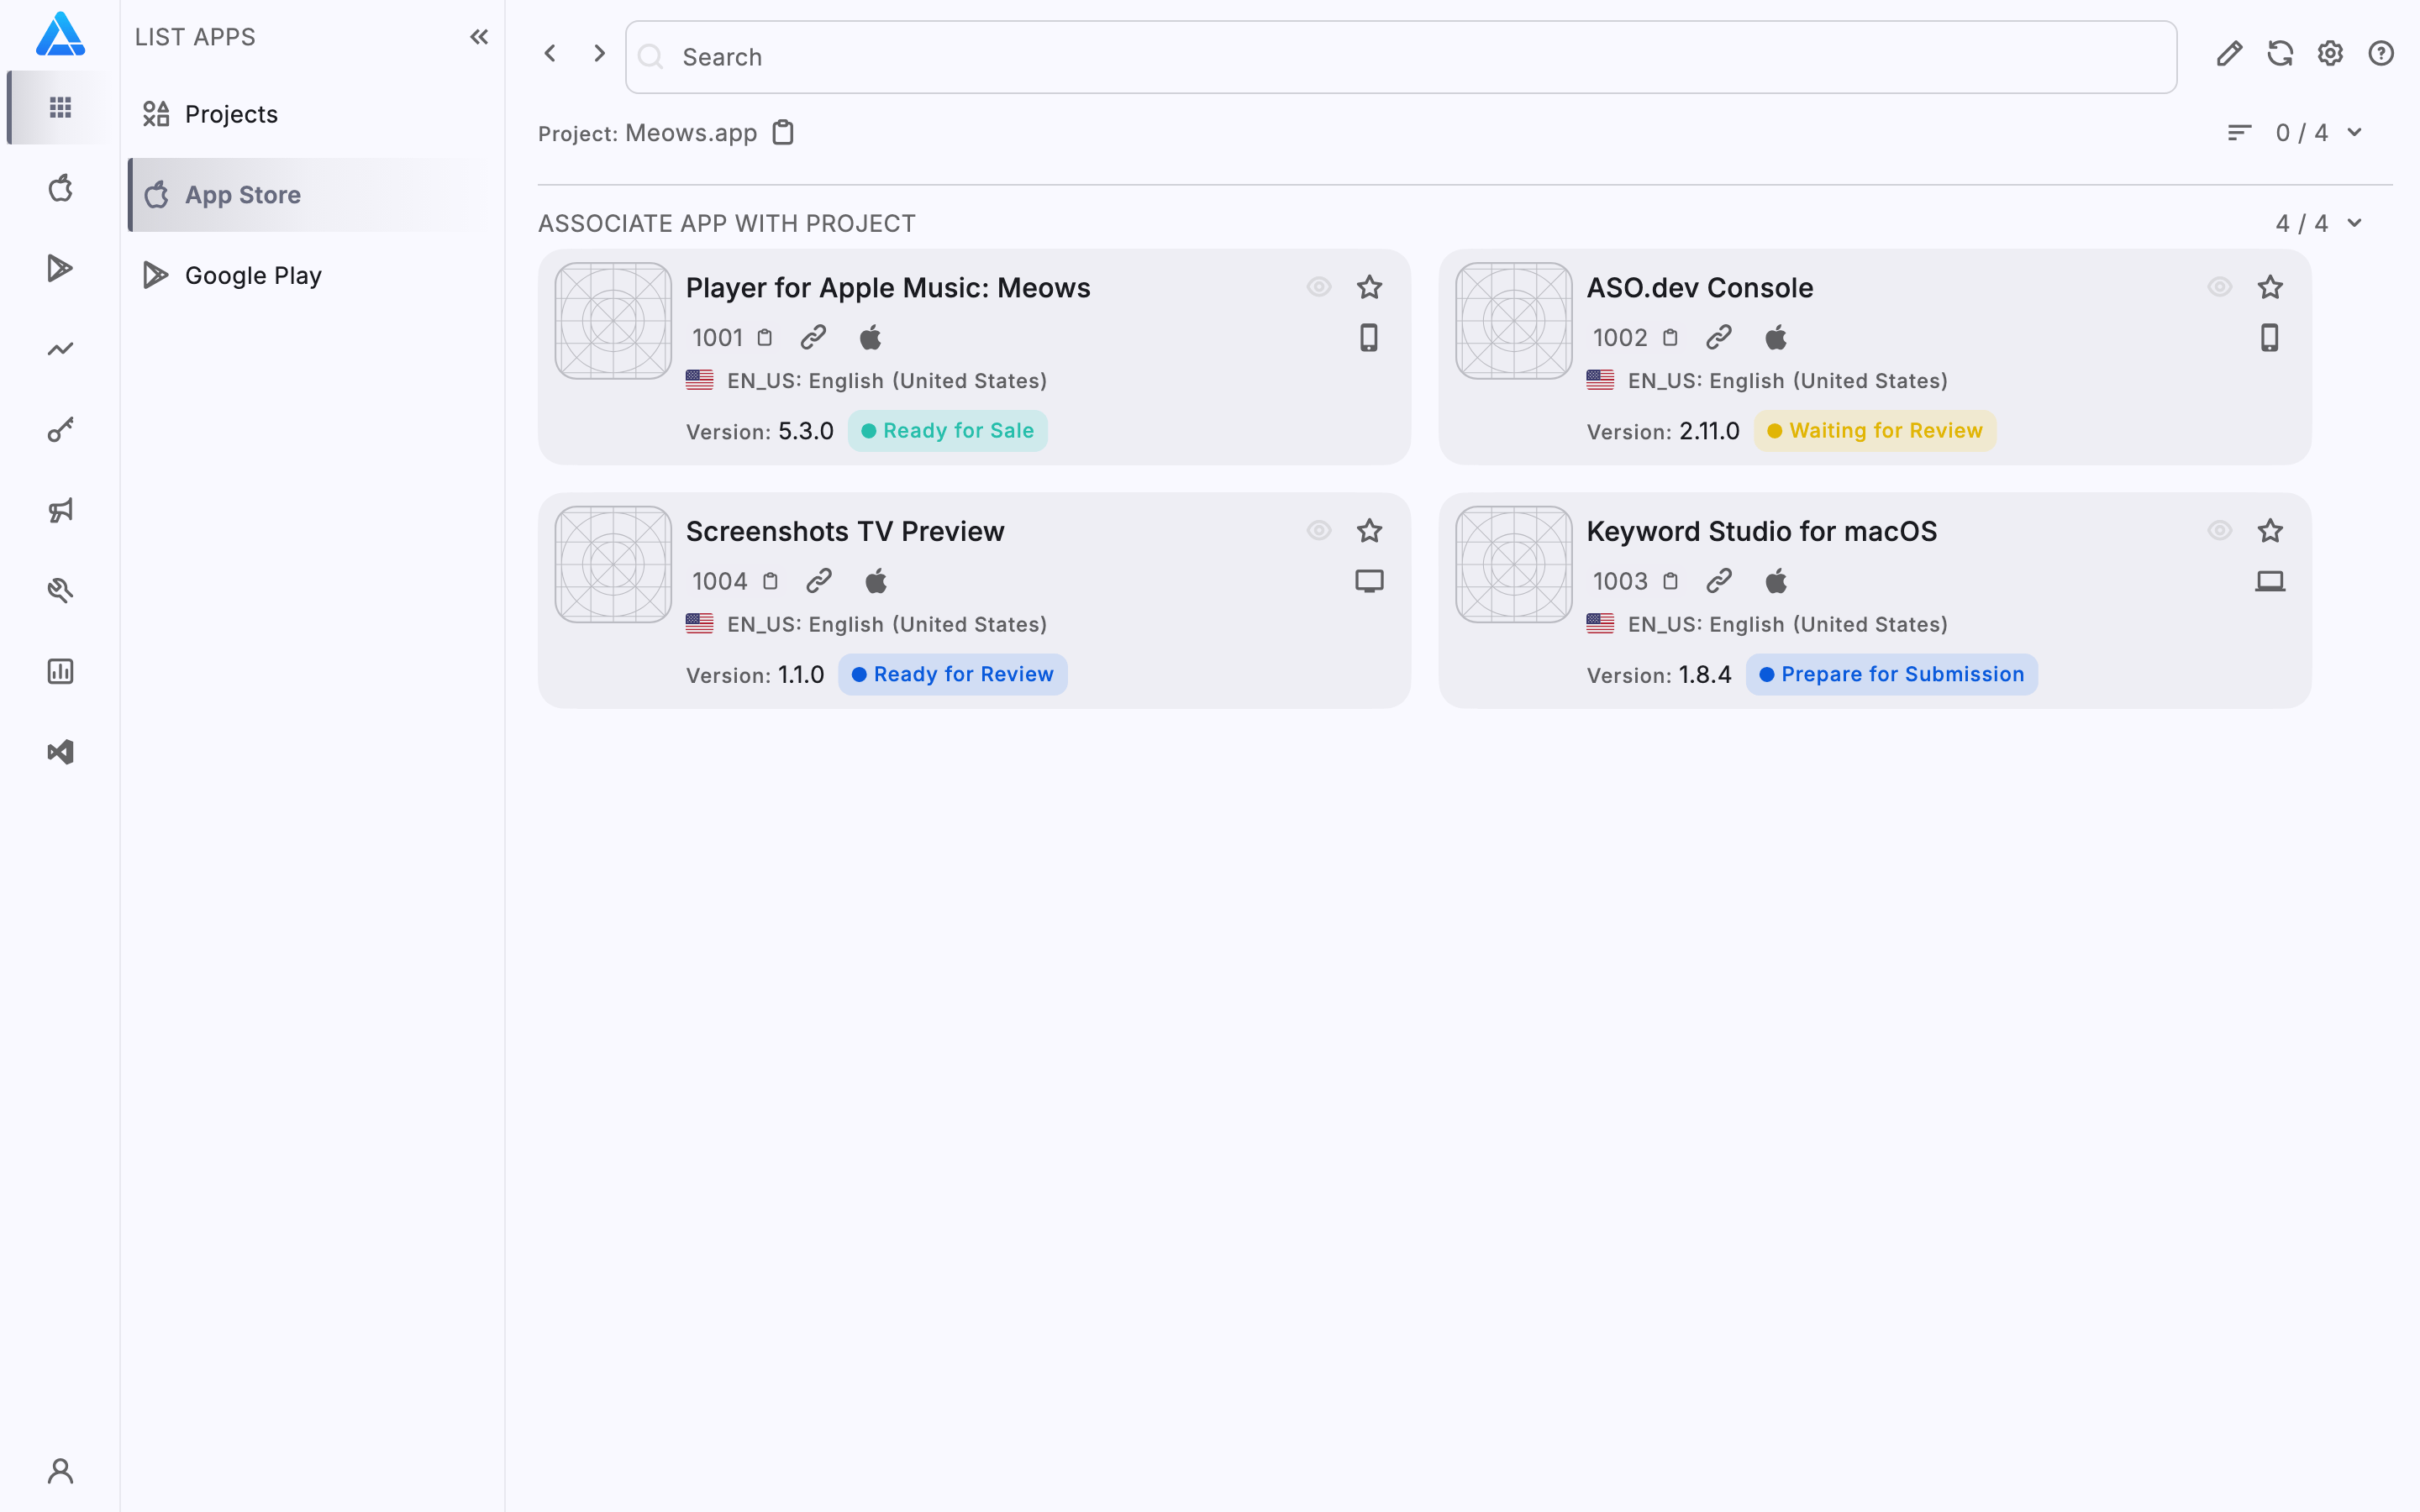Toggle visibility of Screenshots TV Preview
Image resolution: width=2420 pixels, height=1512 pixels.
click(x=1319, y=530)
